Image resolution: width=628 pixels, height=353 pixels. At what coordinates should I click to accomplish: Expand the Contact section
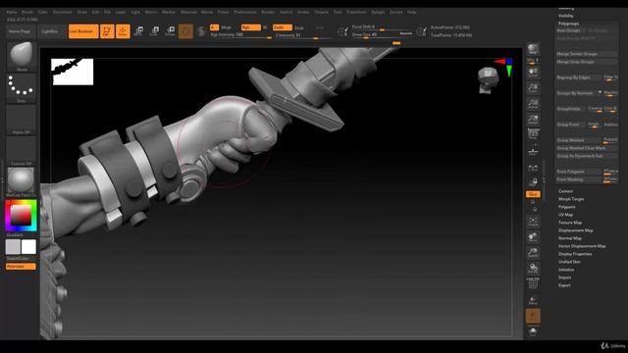tap(565, 191)
